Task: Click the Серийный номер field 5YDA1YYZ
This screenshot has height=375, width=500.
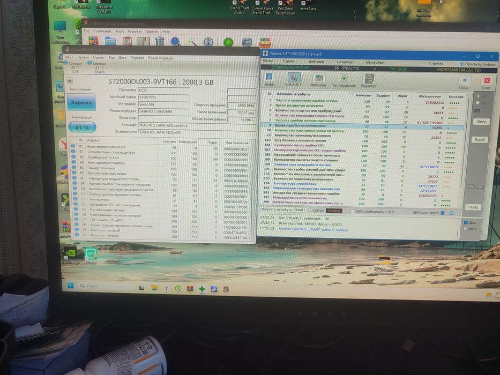Action: [164, 97]
